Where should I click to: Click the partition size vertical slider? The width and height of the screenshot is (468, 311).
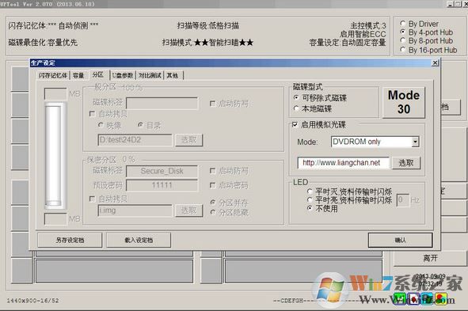pyautogui.click(x=55, y=155)
